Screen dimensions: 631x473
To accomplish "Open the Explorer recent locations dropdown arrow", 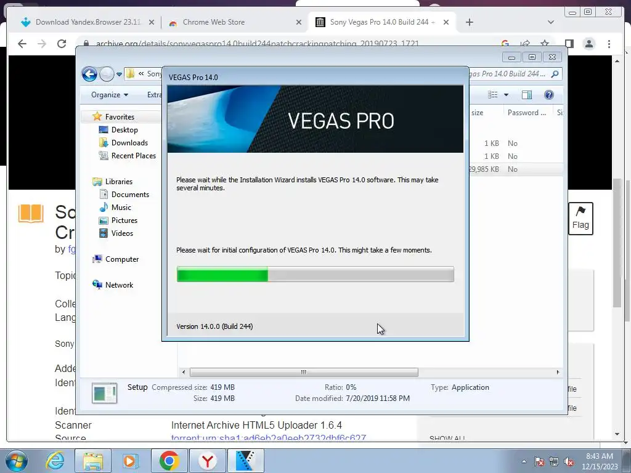I will tap(119, 74).
